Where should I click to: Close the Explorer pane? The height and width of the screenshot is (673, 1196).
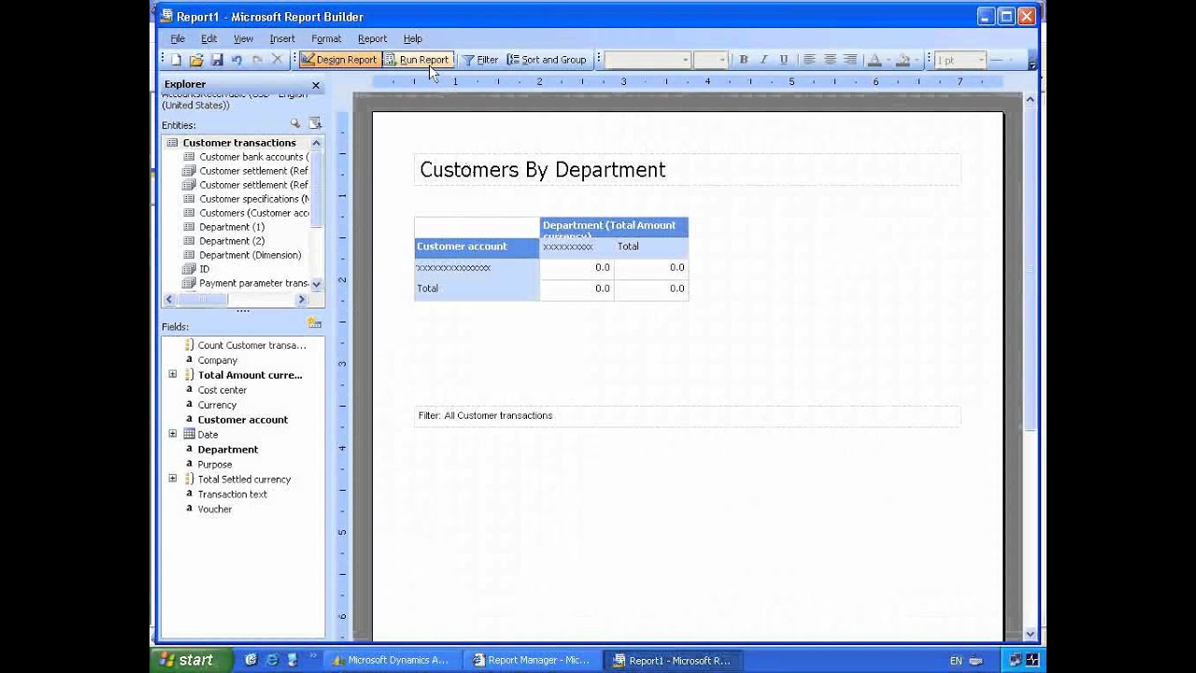pos(316,85)
